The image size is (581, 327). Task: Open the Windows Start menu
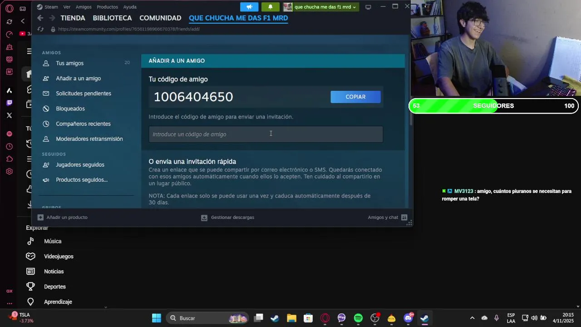tap(156, 318)
